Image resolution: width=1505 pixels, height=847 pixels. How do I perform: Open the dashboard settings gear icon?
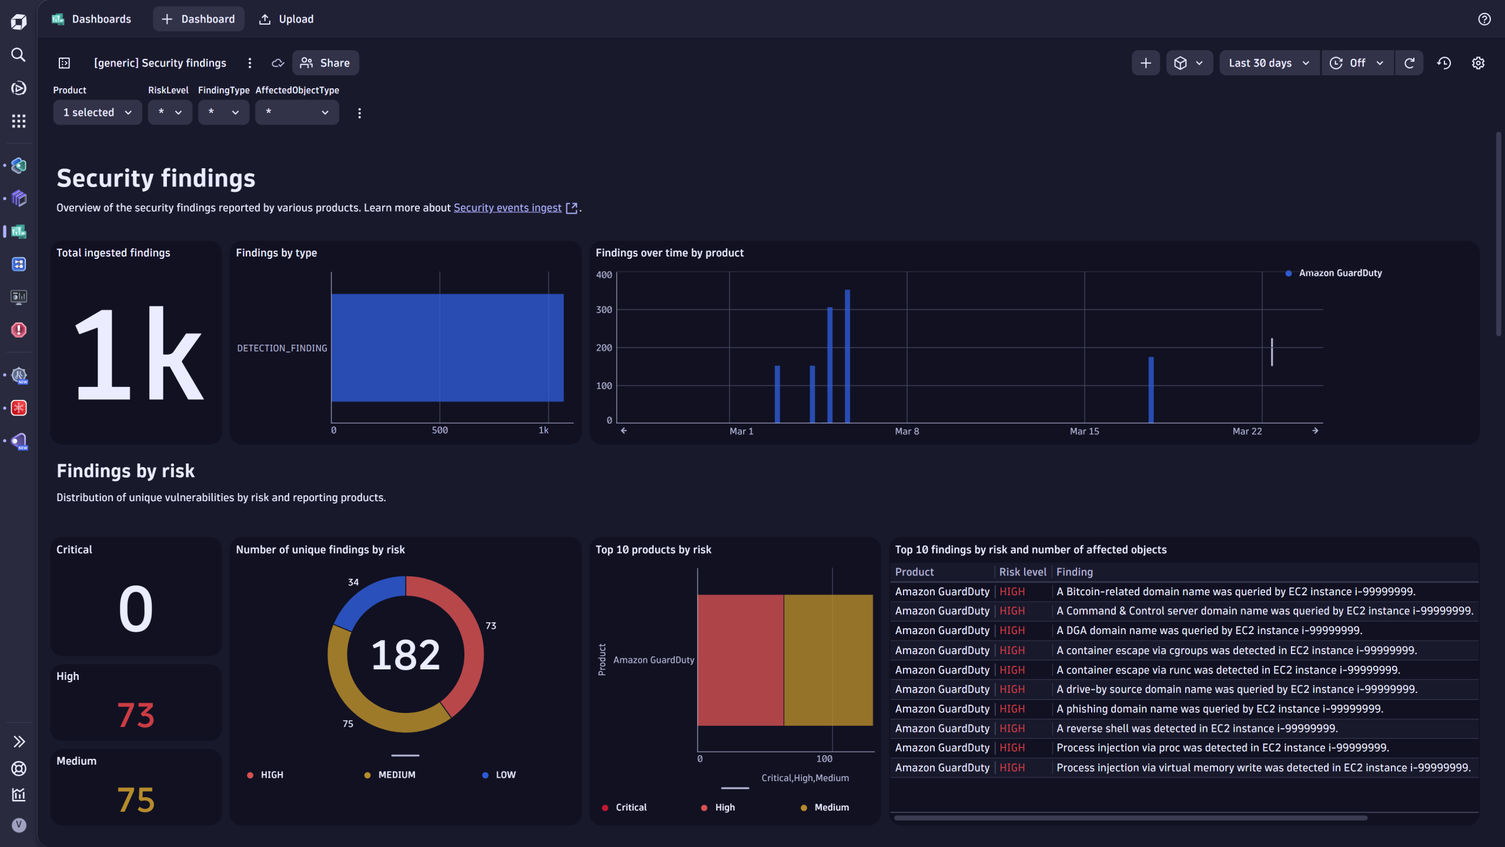tap(1479, 62)
